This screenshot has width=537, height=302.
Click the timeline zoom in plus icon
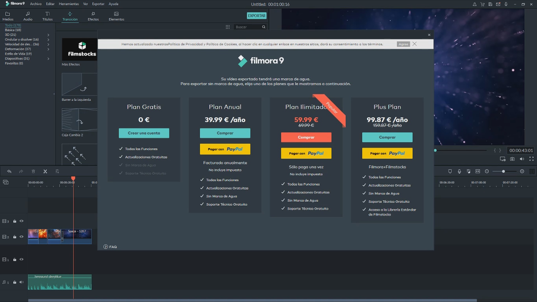(522, 171)
